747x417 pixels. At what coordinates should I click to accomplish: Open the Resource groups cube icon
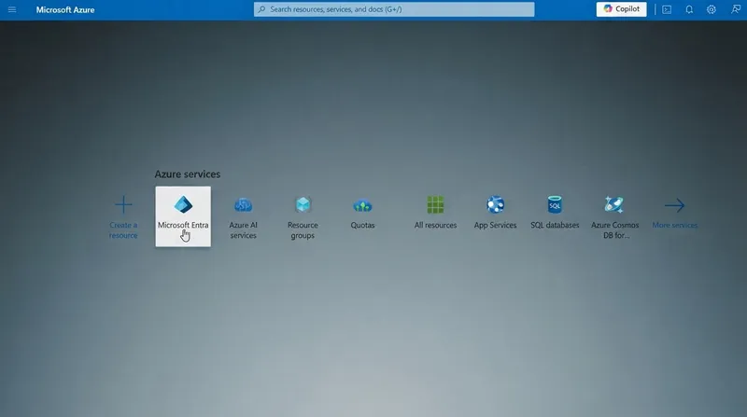[303, 204]
